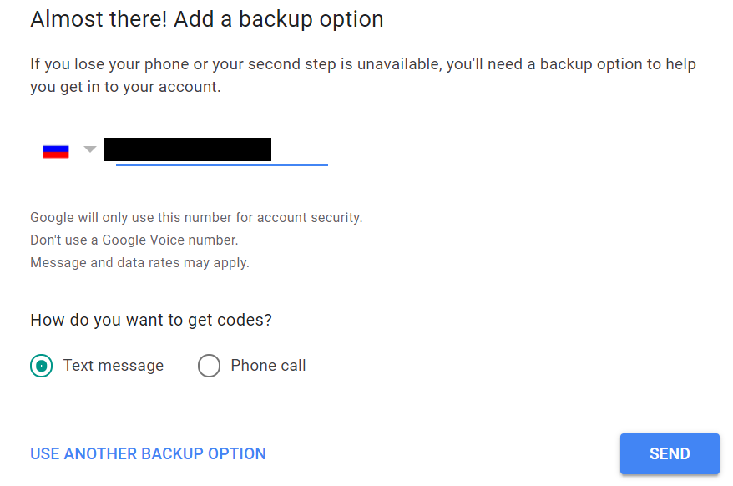Click the blue underline beneath the phone field

click(x=221, y=165)
